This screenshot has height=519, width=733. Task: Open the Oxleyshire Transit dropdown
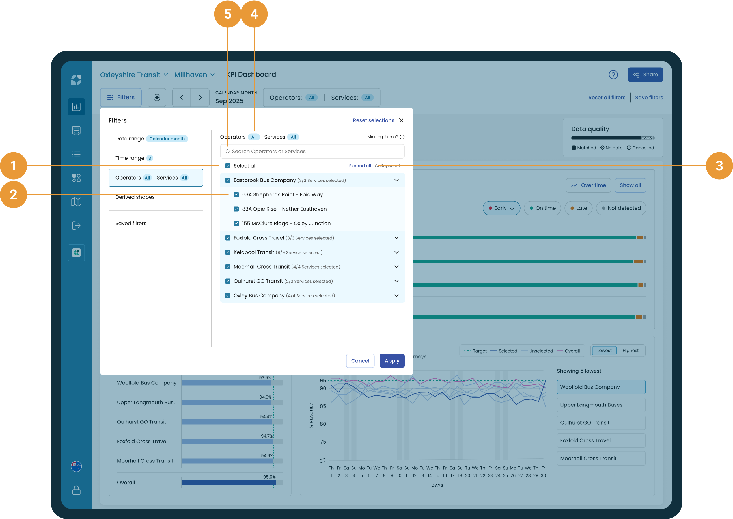click(134, 75)
